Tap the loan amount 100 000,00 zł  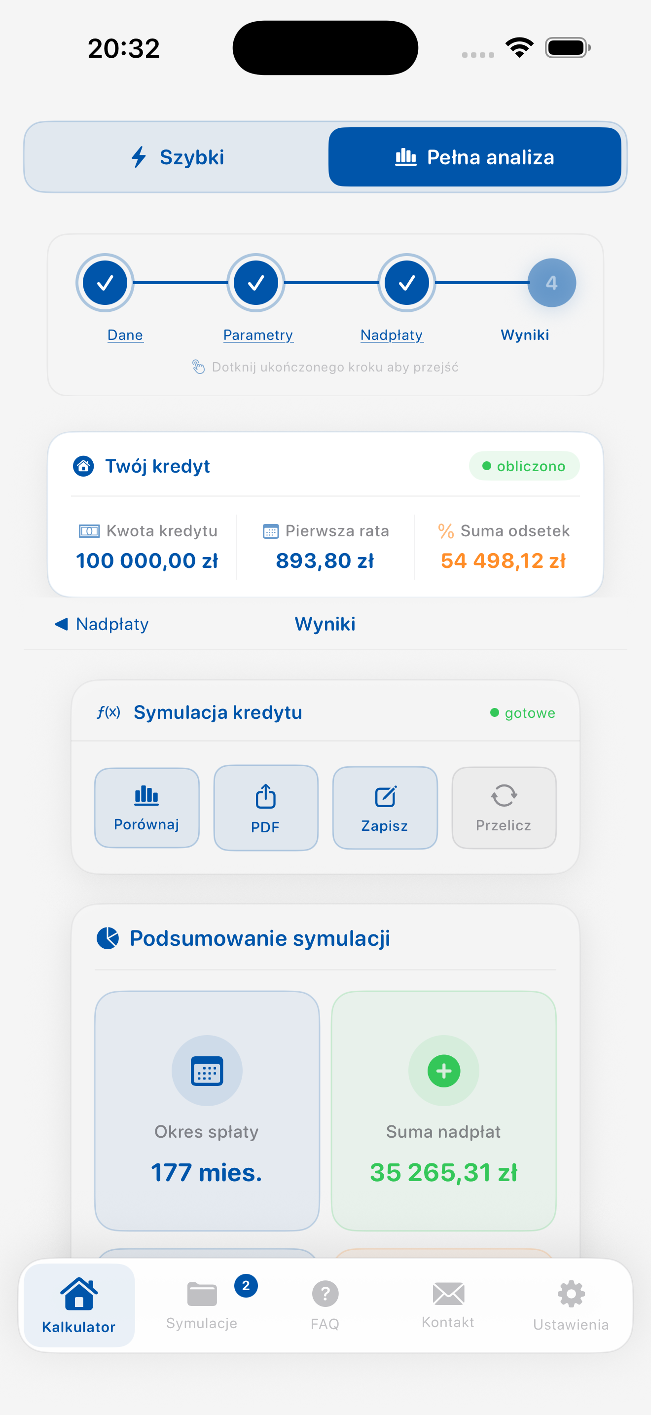point(147,561)
